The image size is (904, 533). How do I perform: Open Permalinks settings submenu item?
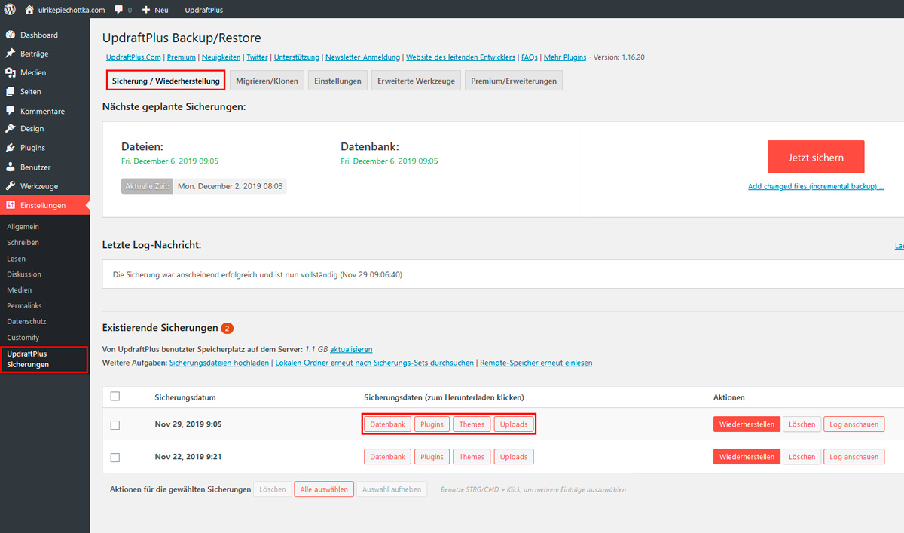pos(25,306)
